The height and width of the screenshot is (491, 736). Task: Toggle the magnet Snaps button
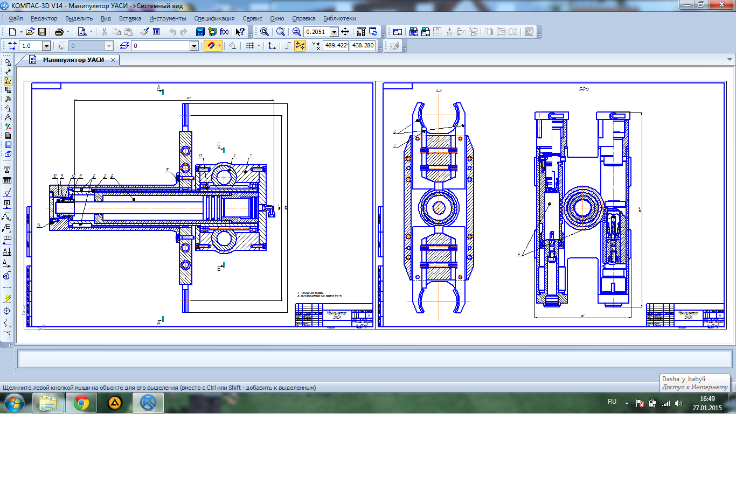click(211, 46)
